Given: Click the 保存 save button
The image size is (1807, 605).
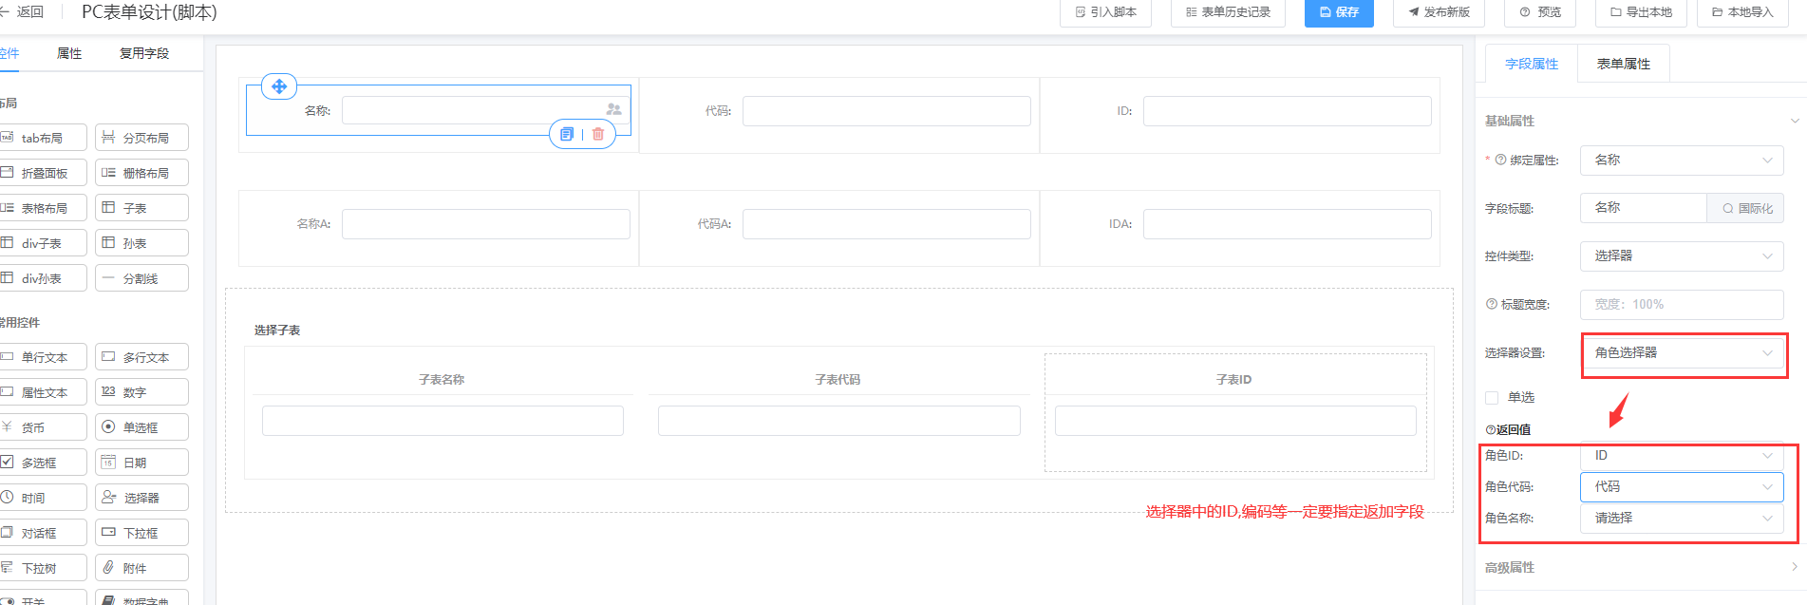Looking at the screenshot, I should click(1339, 12).
